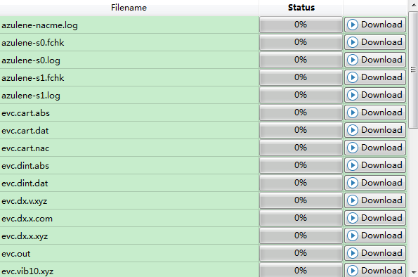Viewport: 418px width, 277px height.
Task: Select the evc.dx.x.xyz filename entry
Action: coord(25,236)
